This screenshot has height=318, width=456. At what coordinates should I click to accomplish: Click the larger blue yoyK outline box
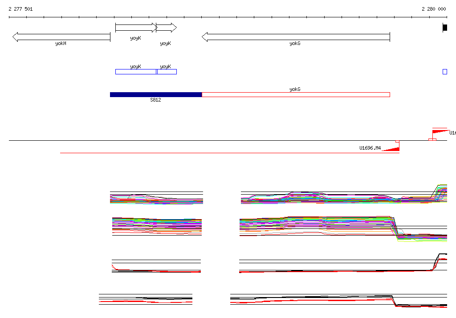point(136,72)
